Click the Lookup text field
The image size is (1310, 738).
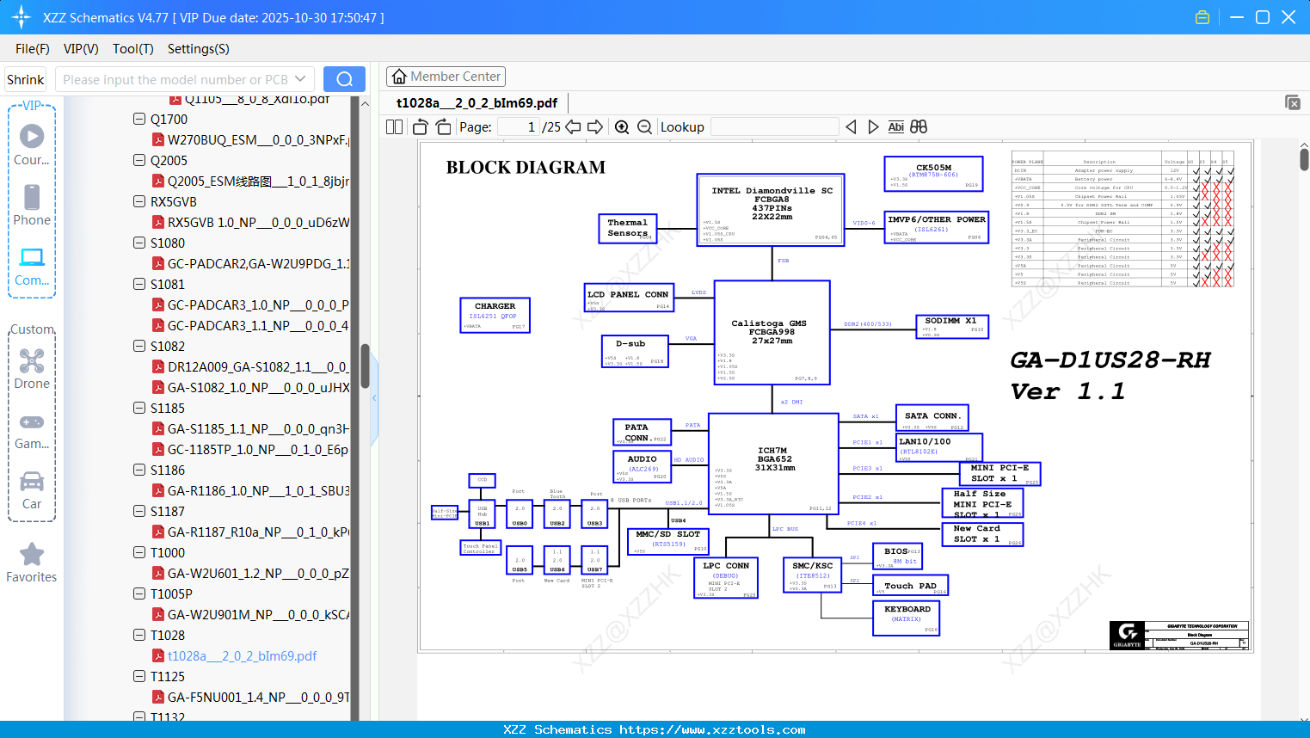click(x=775, y=126)
